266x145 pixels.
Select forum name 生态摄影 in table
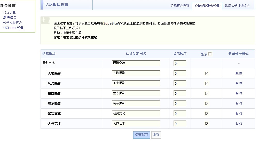pyautogui.click(x=54, y=93)
